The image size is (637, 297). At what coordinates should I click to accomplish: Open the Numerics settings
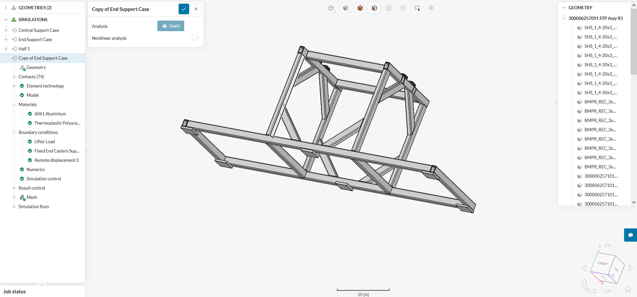(x=36, y=169)
